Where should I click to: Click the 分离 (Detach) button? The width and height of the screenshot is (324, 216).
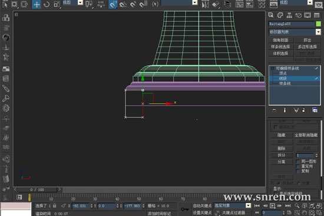click(x=281, y=162)
